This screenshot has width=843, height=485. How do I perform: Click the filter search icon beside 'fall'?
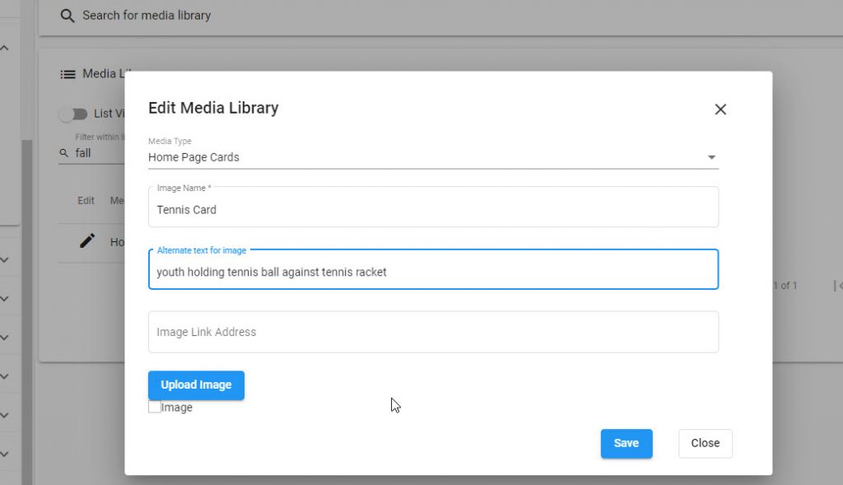pos(64,153)
